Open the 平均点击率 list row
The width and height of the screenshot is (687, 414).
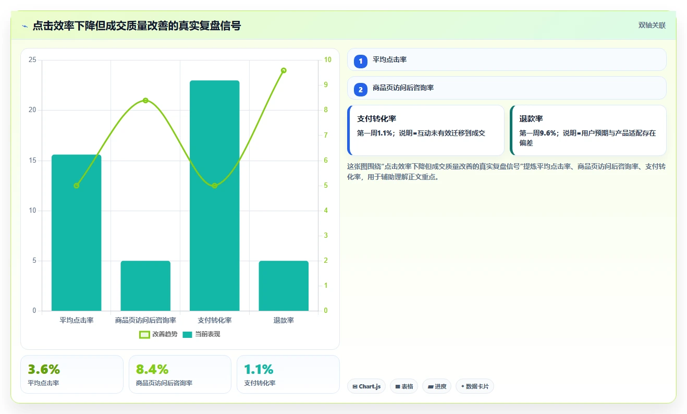click(x=507, y=59)
